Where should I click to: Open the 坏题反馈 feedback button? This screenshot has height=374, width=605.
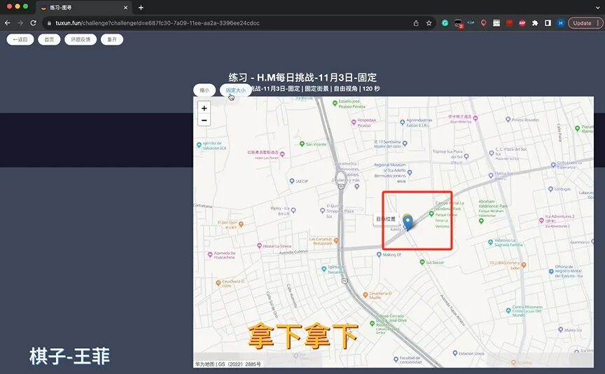point(81,39)
